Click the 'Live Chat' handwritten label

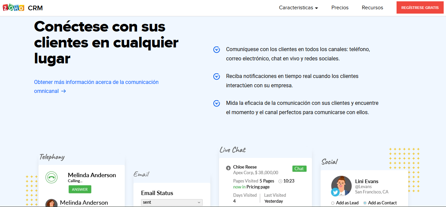[233, 150]
